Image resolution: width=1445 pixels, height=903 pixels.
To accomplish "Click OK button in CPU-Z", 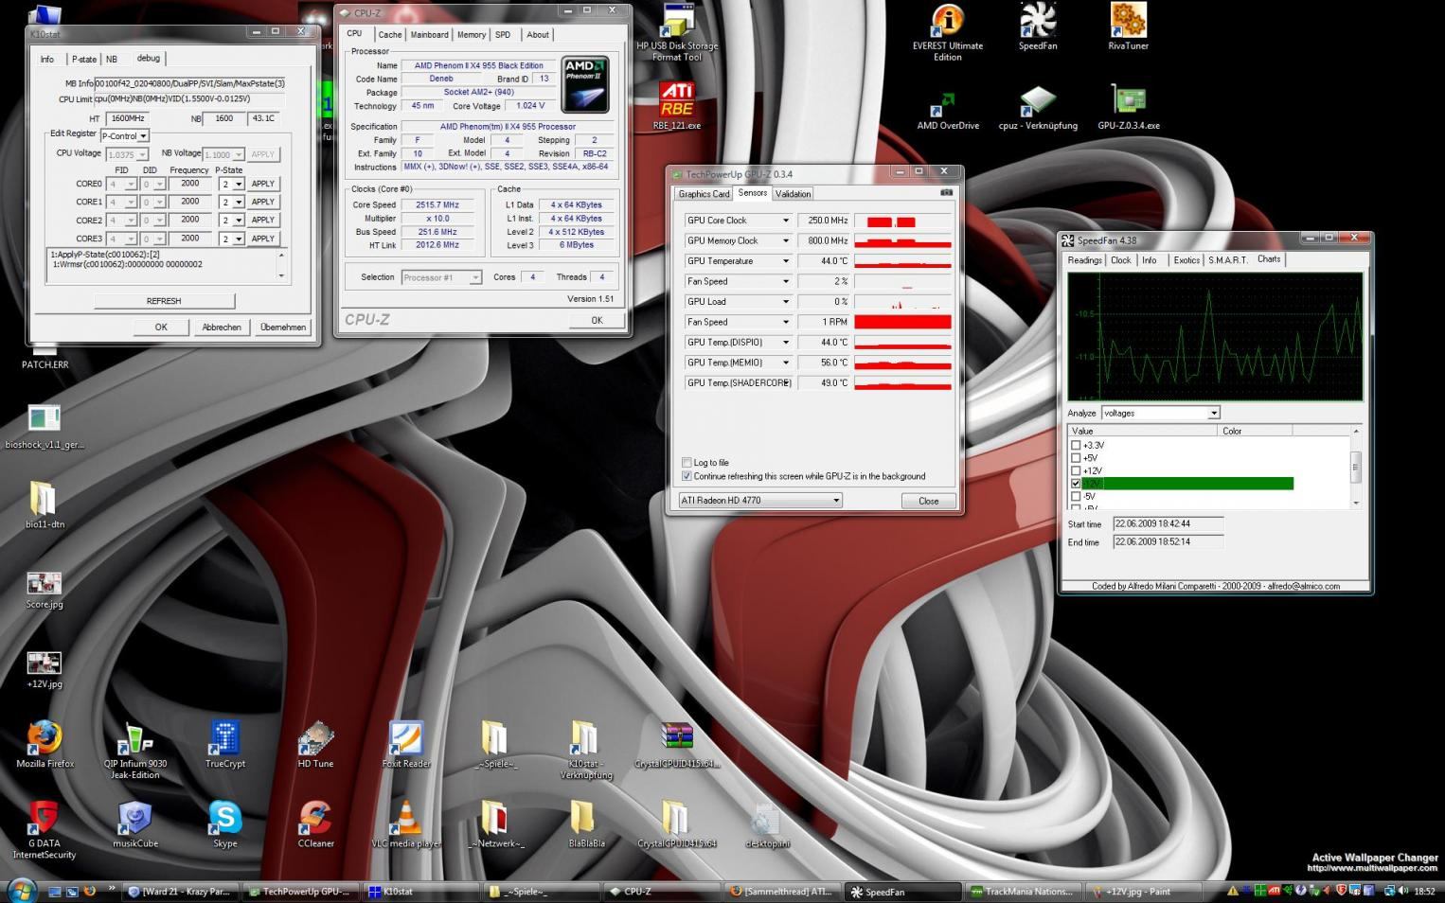I will [x=597, y=320].
